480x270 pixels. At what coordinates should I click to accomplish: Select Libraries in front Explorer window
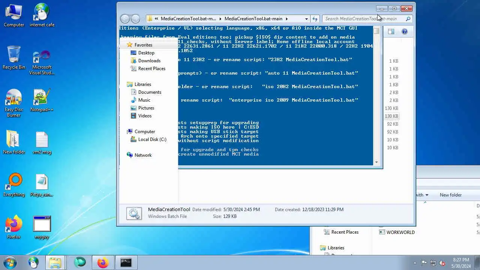point(142,84)
